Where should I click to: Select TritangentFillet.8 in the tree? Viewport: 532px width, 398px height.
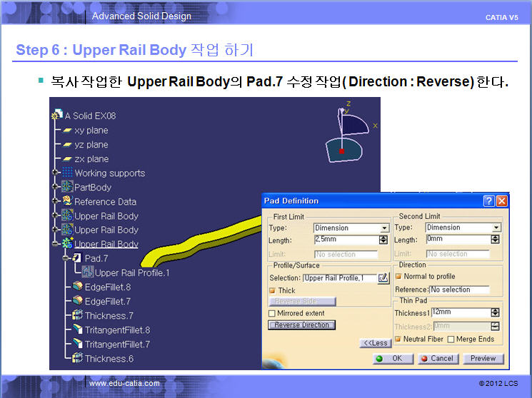point(117,330)
